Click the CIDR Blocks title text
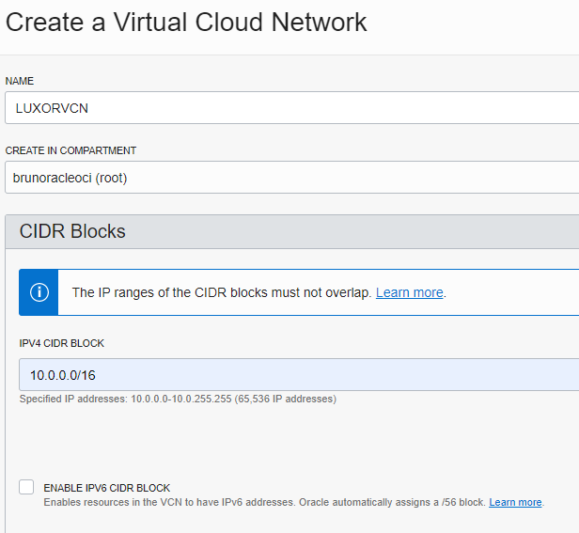The image size is (579, 533). [x=72, y=231]
